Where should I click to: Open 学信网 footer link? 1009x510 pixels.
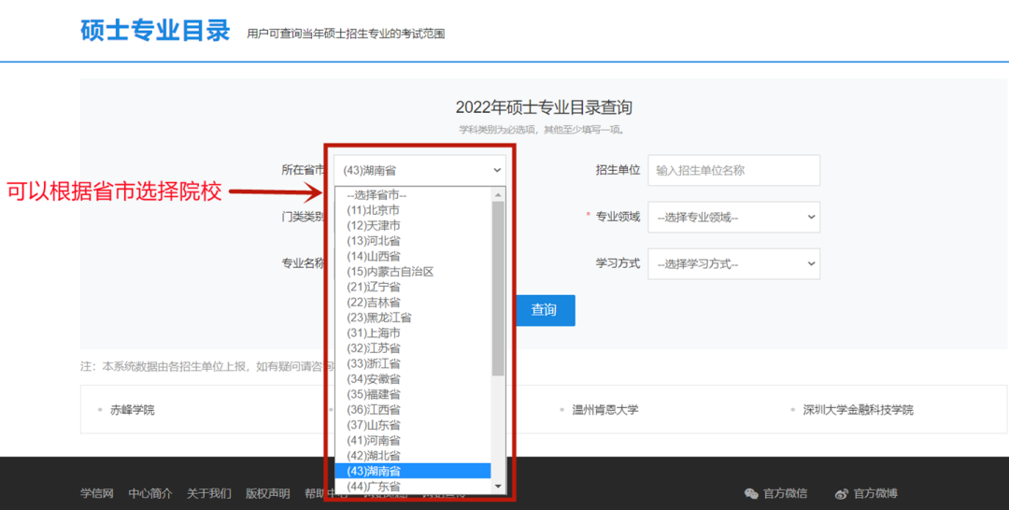pyautogui.click(x=96, y=494)
